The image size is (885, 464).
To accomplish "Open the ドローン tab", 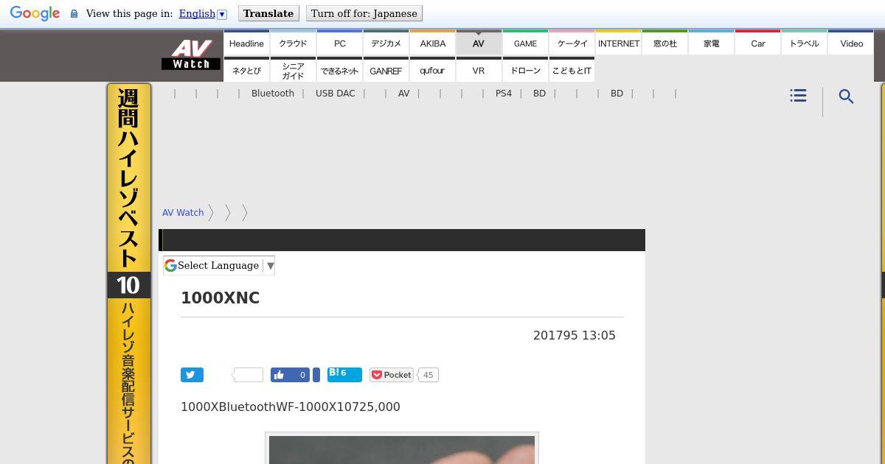I will point(525,70).
